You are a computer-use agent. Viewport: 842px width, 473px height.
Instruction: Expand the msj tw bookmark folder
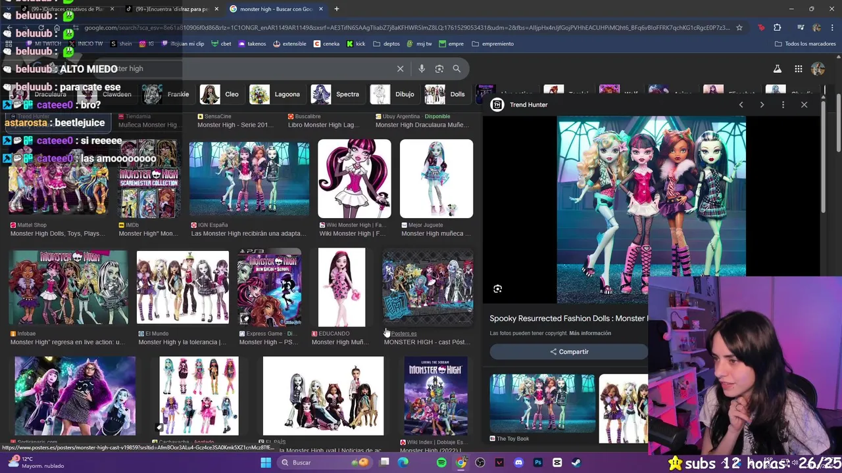pyautogui.click(x=420, y=44)
